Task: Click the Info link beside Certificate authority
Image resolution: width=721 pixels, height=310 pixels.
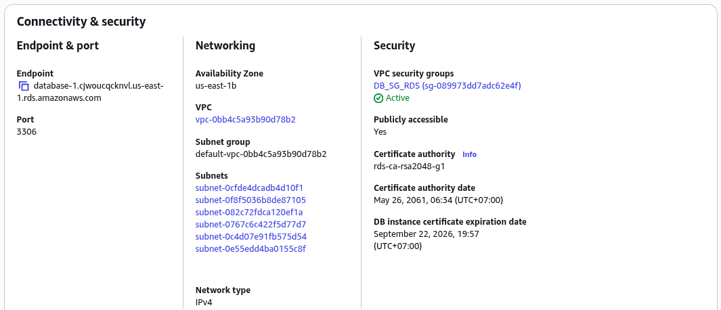Action: click(469, 154)
